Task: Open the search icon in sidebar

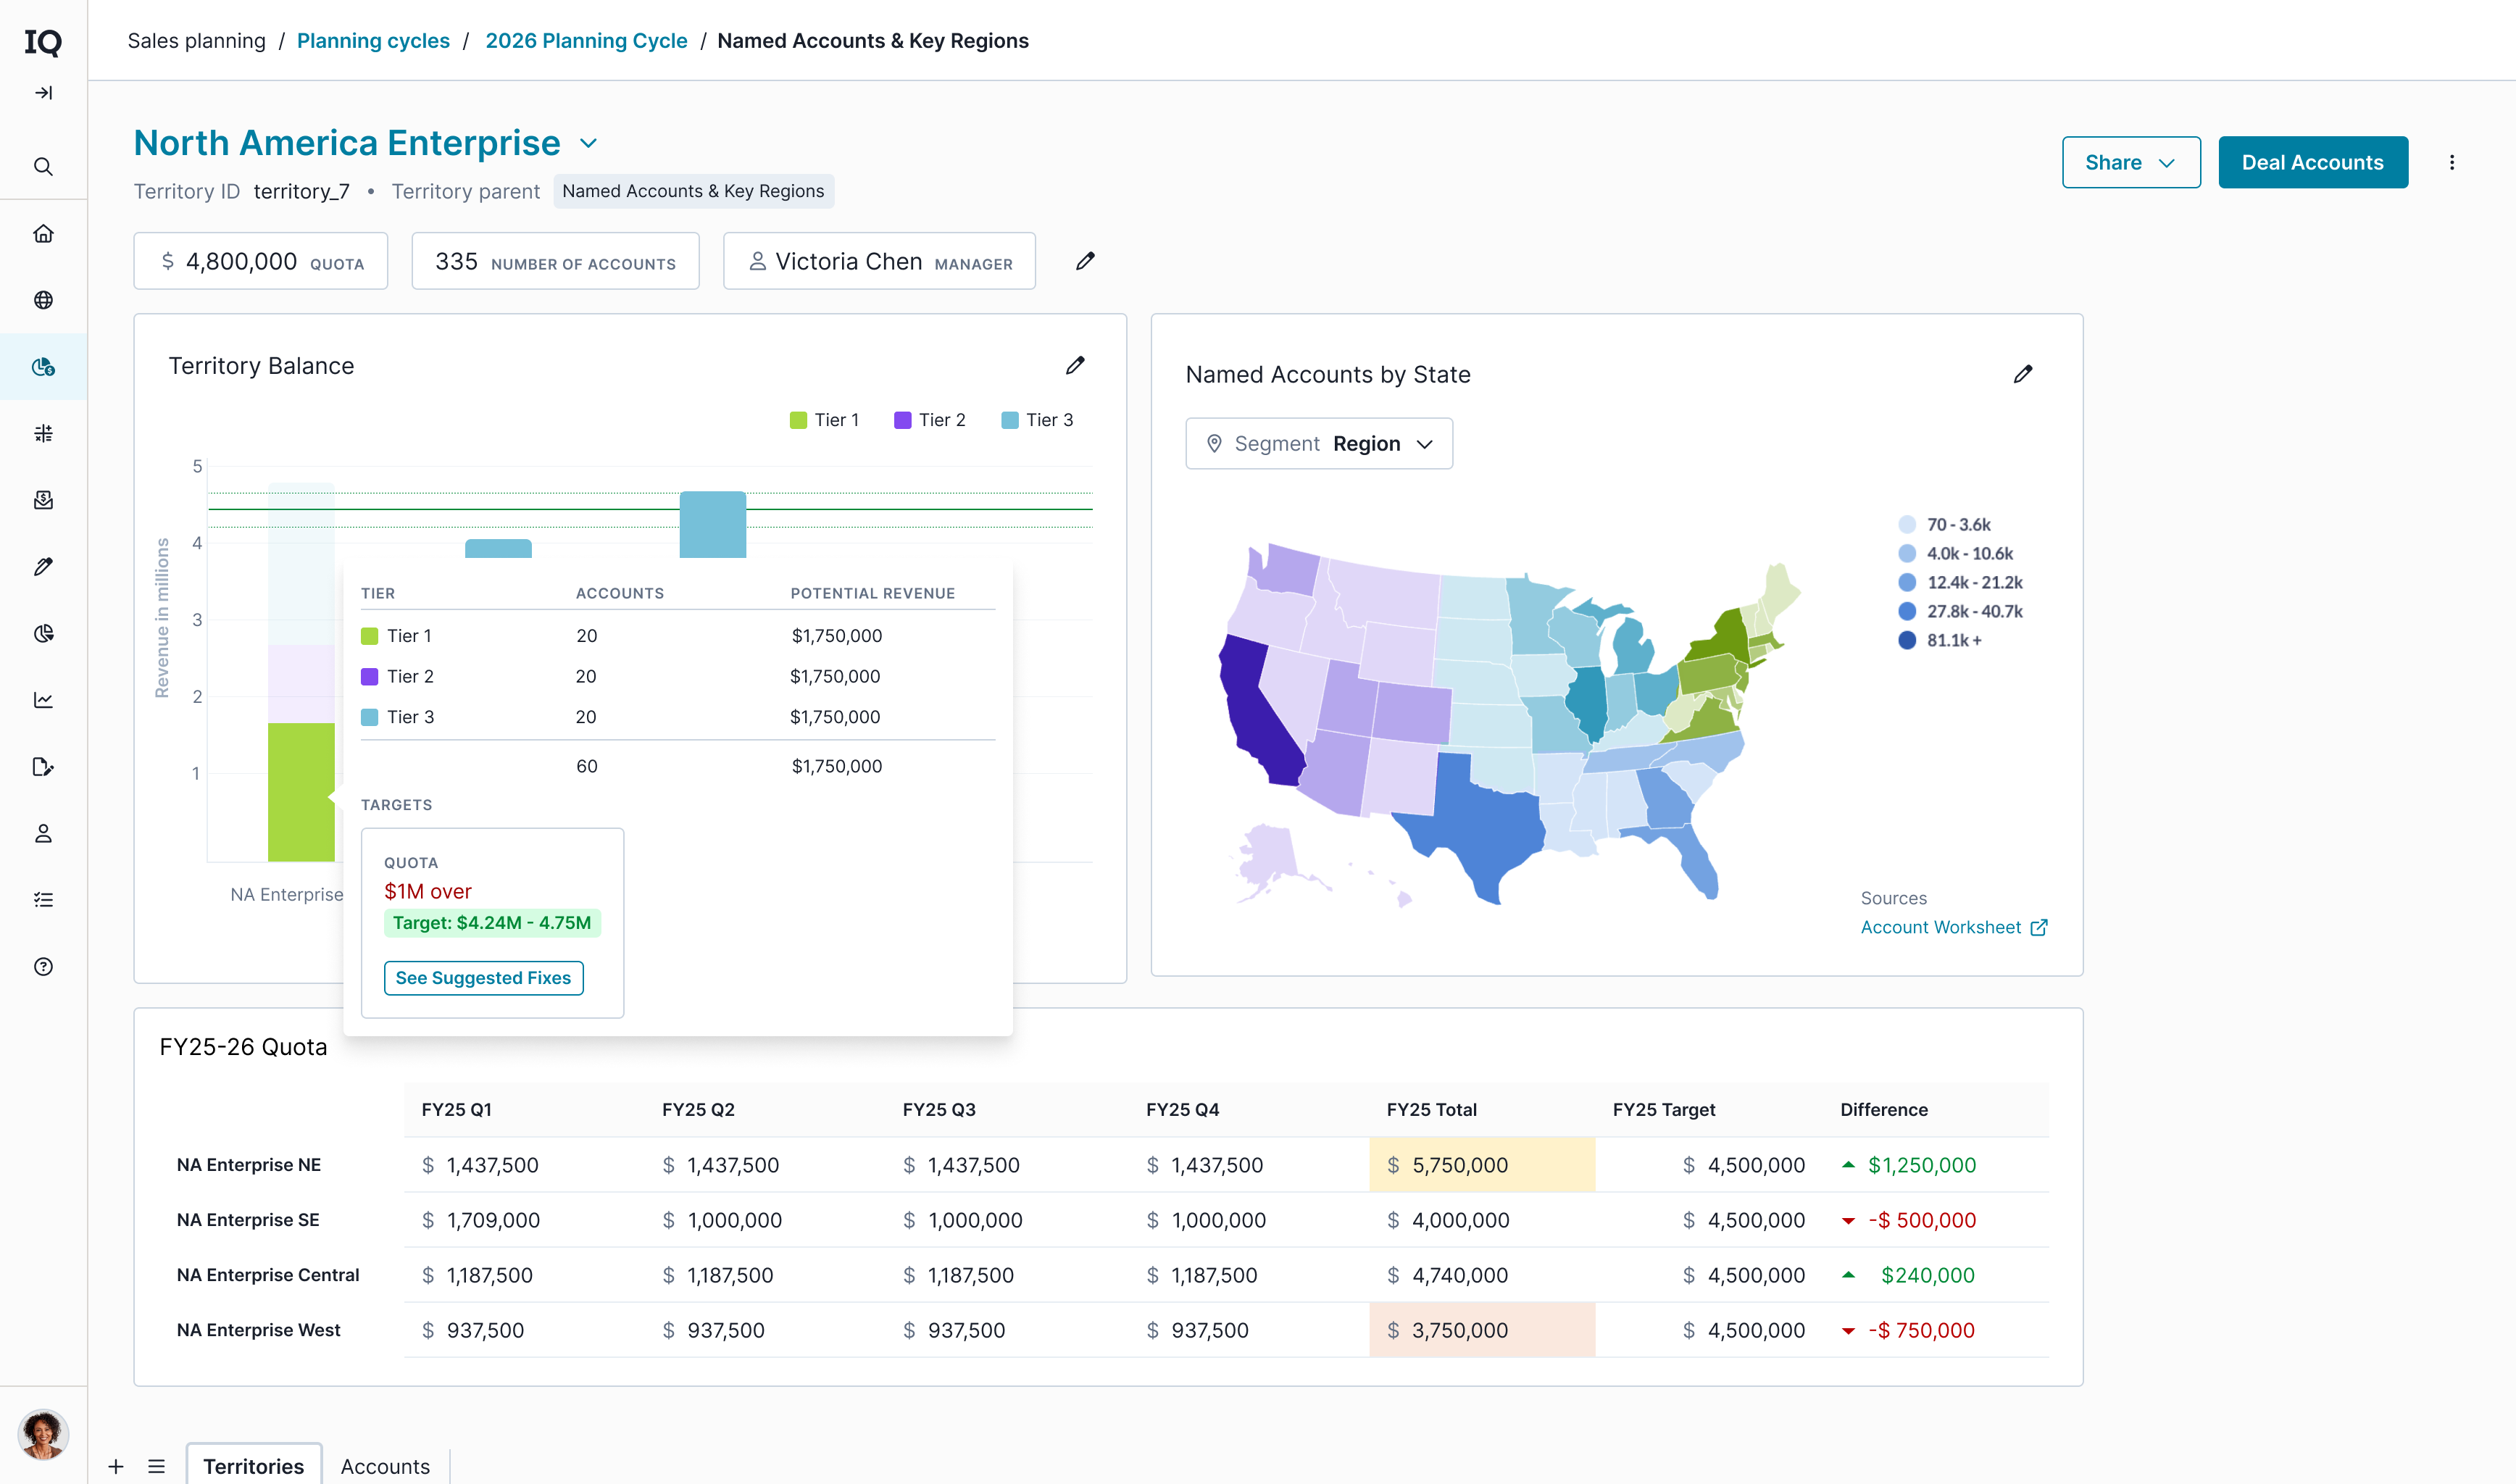Action: [x=43, y=166]
